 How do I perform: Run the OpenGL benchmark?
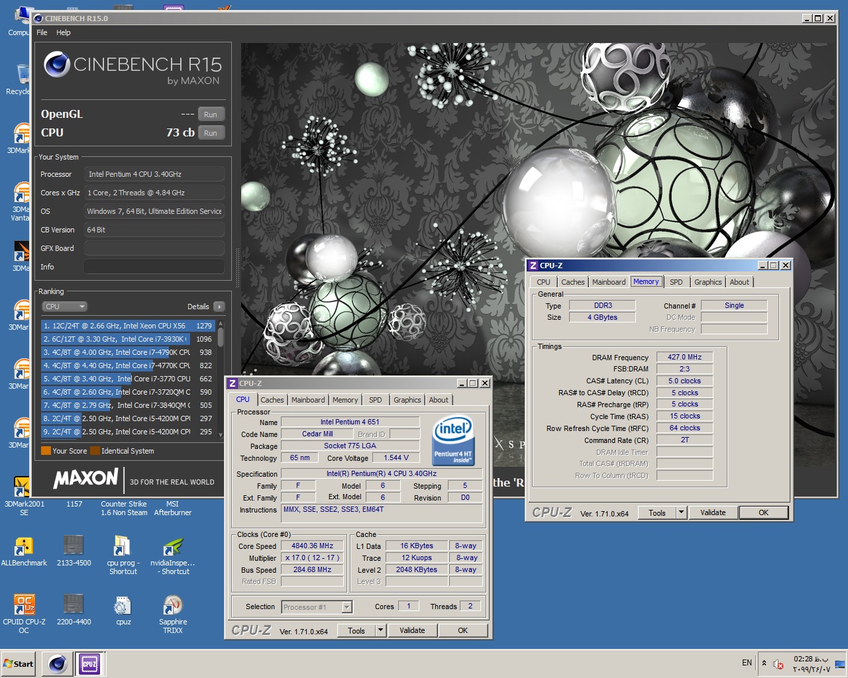(x=211, y=115)
